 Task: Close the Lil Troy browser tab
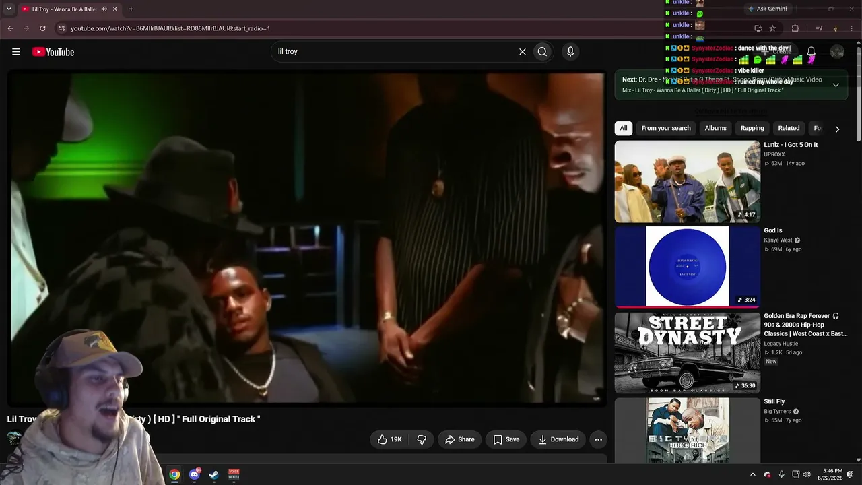[x=115, y=9]
